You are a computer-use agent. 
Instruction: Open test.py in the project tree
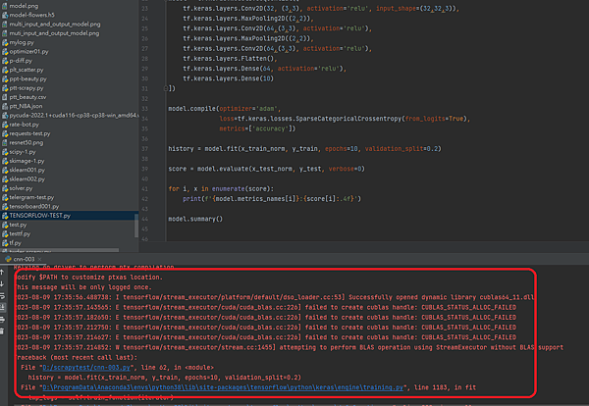(18, 225)
